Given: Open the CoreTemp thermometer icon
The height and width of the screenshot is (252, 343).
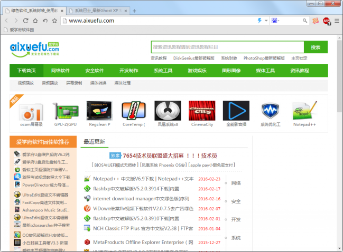Looking at the screenshot, I should click(x=134, y=110).
